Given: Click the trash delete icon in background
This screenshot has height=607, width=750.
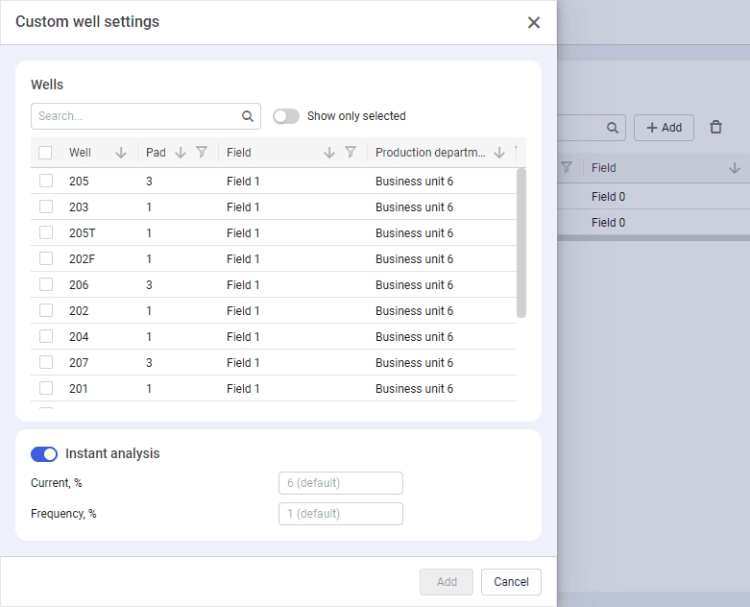Looking at the screenshot, I should (715, 127).
